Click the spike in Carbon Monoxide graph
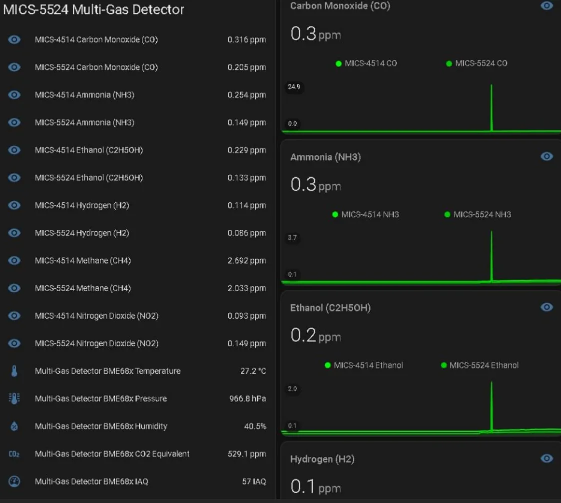 [492, 107]
